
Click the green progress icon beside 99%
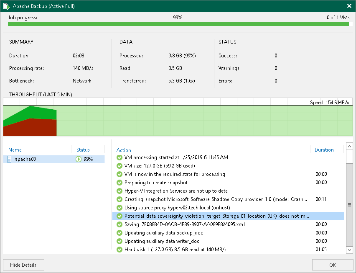[78, 159]
